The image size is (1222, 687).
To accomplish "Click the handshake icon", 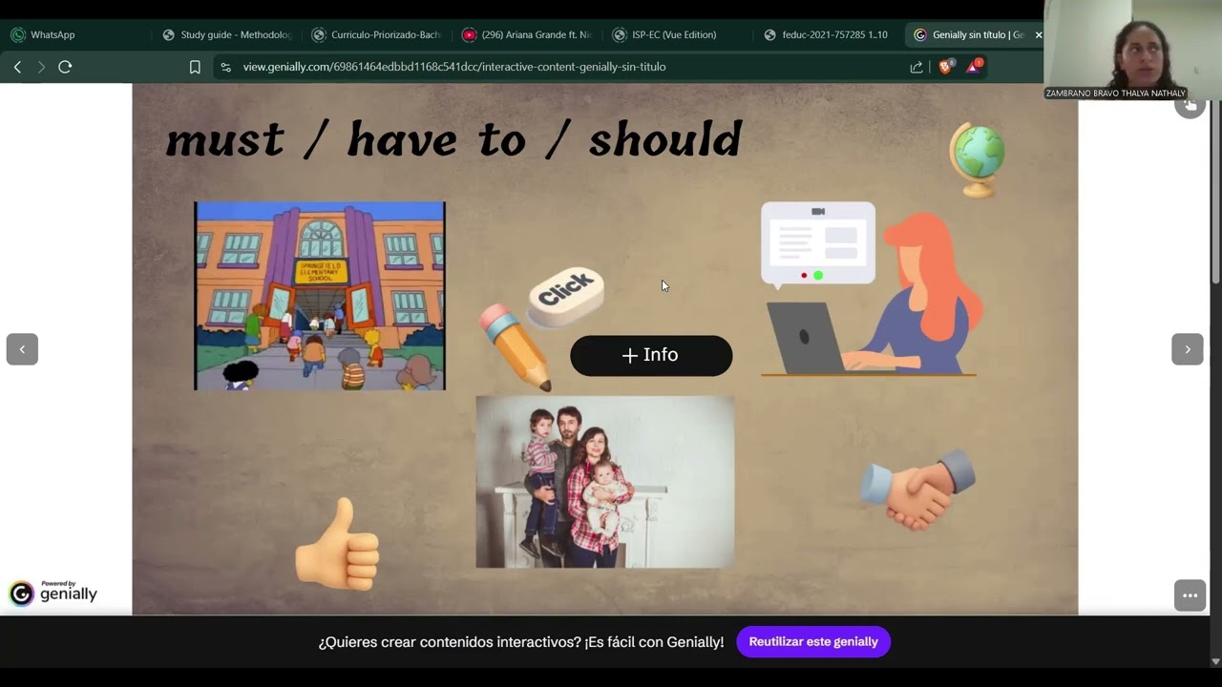I will tap(918, 489).
